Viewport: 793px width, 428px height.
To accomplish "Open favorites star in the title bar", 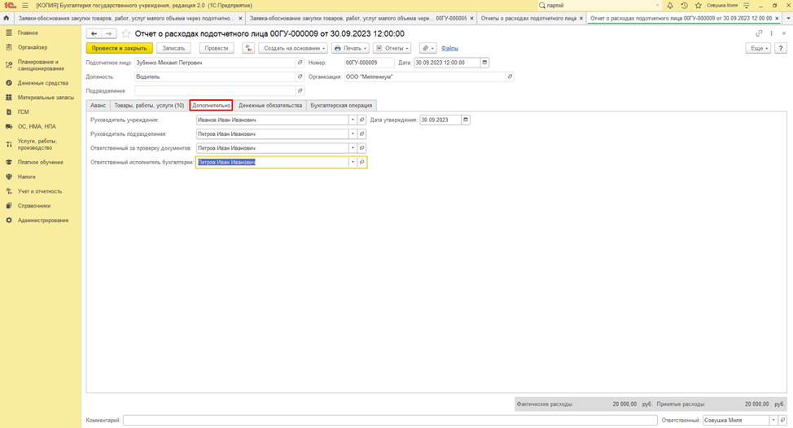I will pyautogui.click(x=699, y=6).
